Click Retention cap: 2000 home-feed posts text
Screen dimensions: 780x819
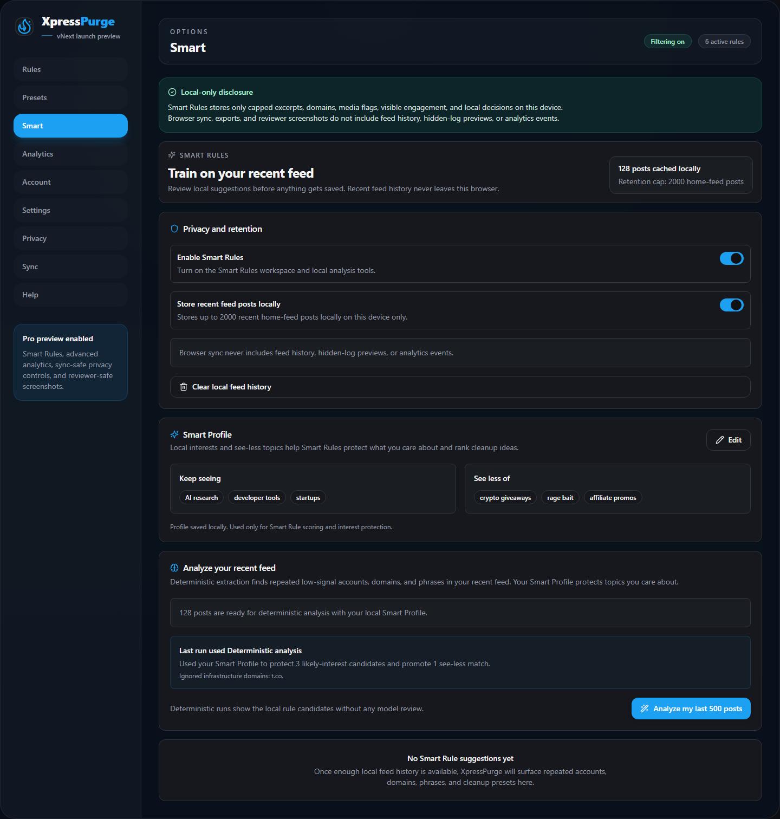681,181
